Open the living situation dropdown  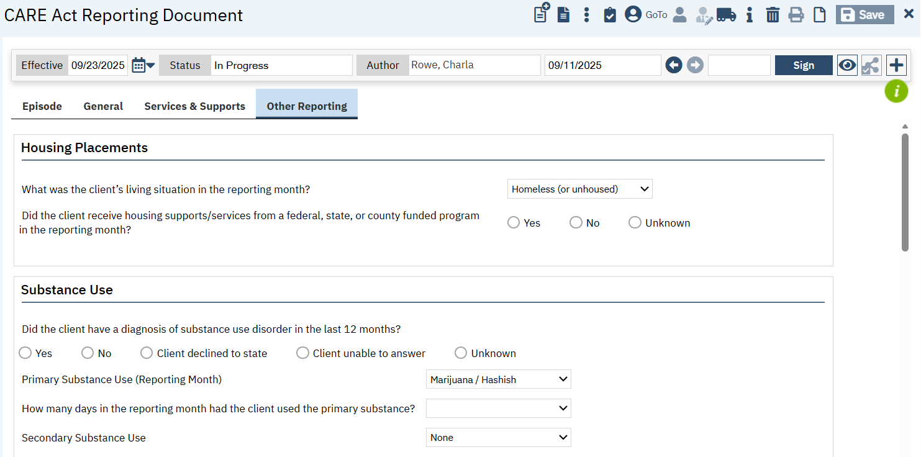click(x=579, y=189)
